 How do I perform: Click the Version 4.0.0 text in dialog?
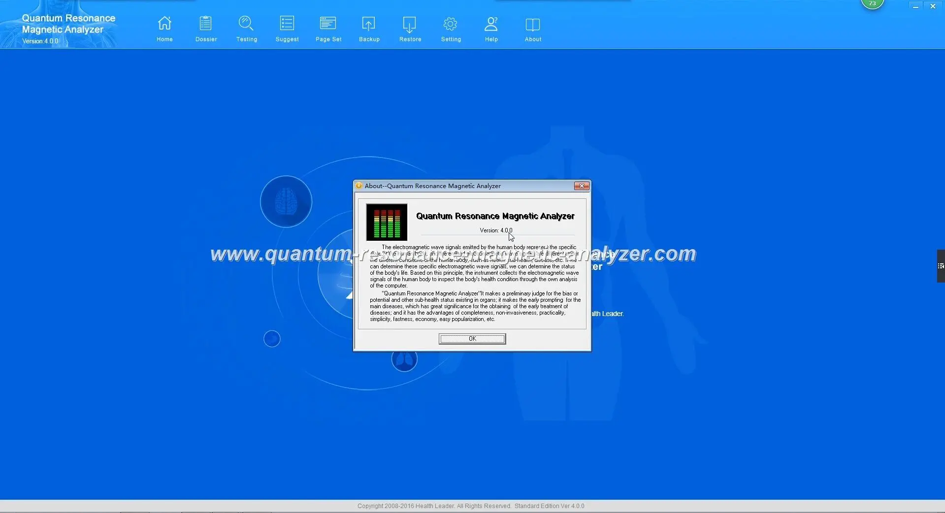coord(495,230)
